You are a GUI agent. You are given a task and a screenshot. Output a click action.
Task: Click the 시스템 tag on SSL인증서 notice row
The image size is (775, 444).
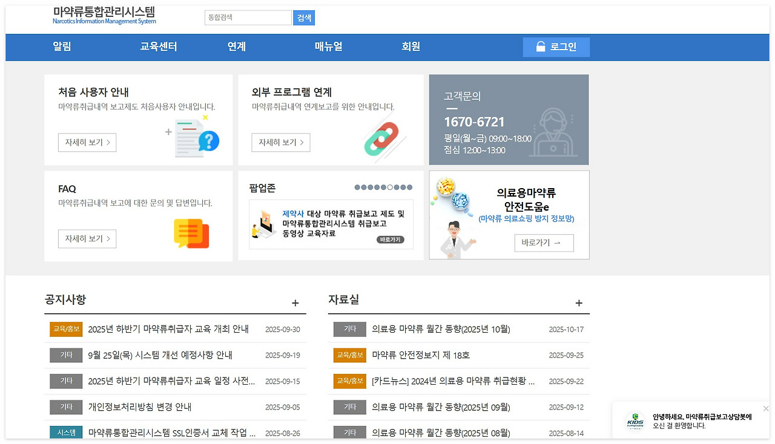point(66,433)
